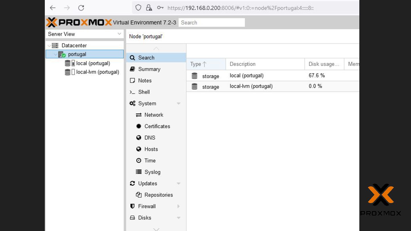This screenshot has height=231, width=411.
Task: Open the Certificates menu item
Action: pos(156,126)
